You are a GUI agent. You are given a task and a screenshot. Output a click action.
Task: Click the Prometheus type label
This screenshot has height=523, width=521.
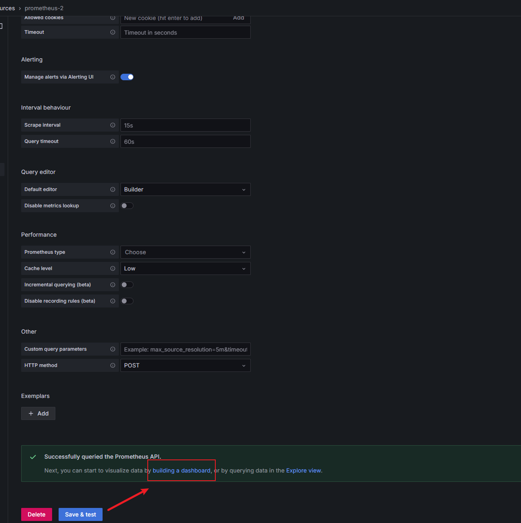point(45,252)
